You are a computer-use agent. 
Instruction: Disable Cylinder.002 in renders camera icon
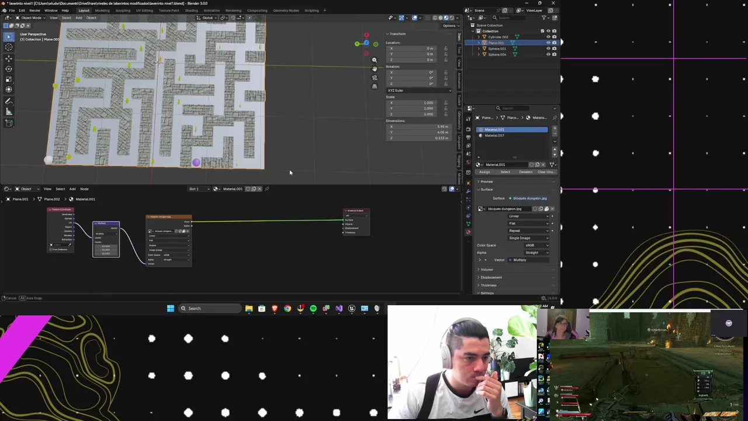pyautogui.click(x=554, y=37)
